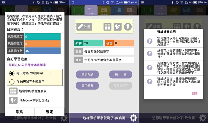Click first tip icon beside 您可選擇以每日定量
The image size is (208, 123).
pyautogui.click(x=150, y=41)
